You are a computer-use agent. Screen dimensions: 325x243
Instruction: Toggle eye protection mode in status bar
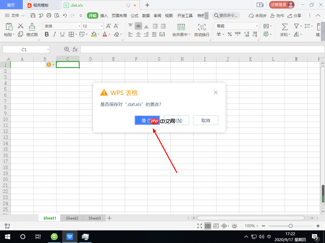click(235, 226)
